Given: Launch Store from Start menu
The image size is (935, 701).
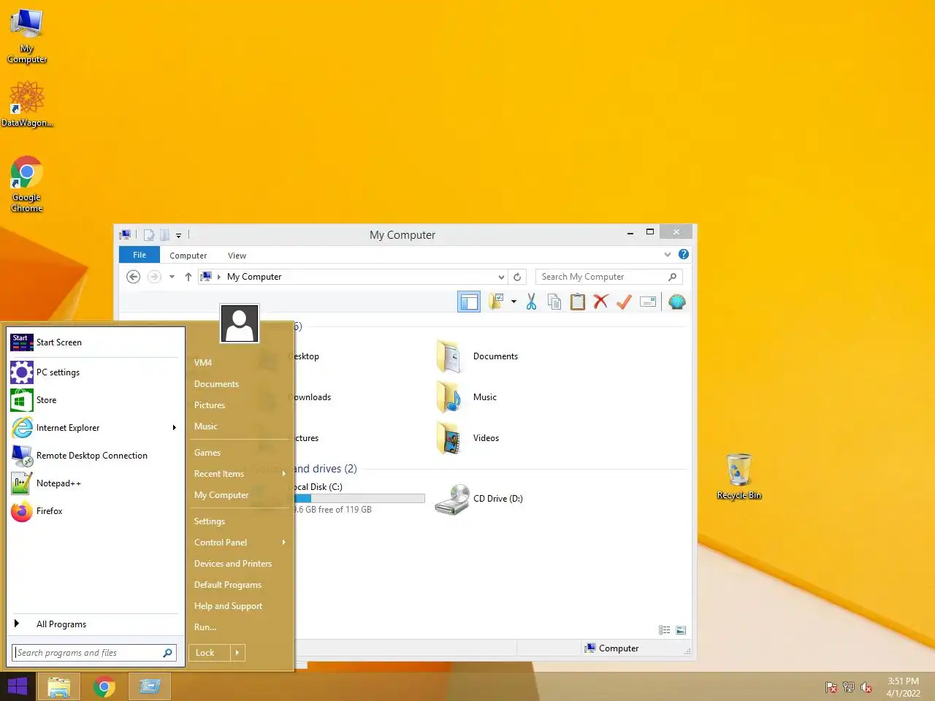Looking at the screenshot, I should pos(94,400).
